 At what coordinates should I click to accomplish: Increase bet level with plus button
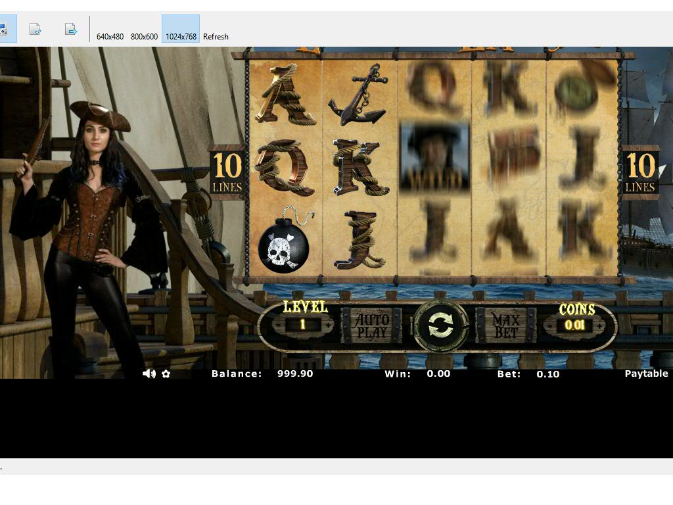[329, 325]
